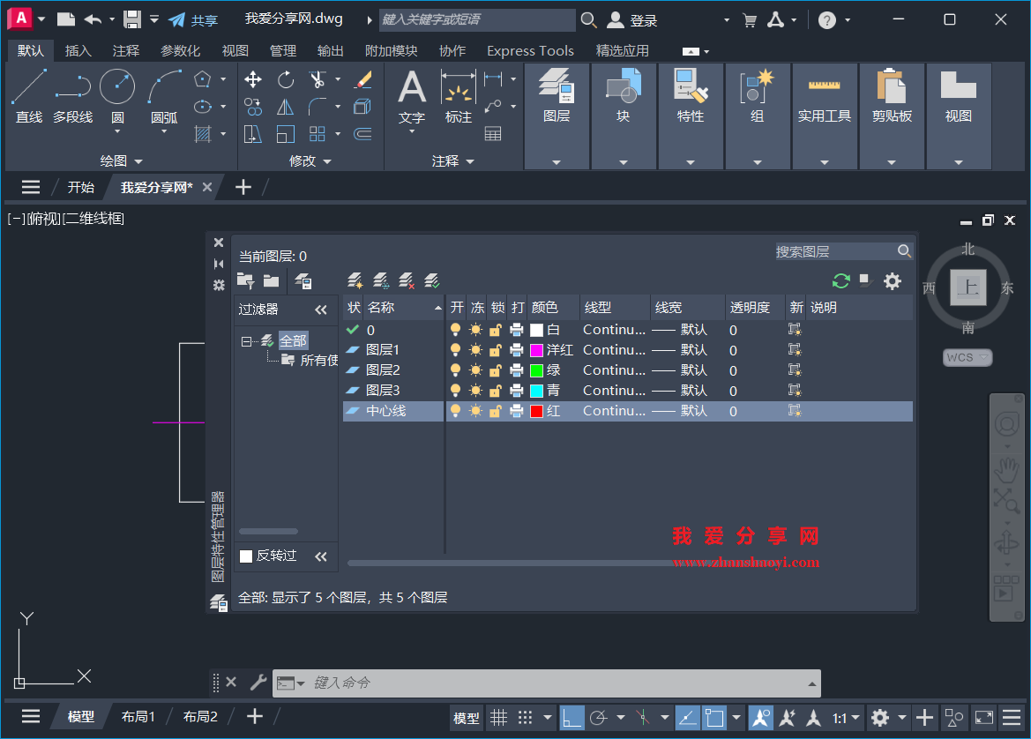The width and height of the screenshot is (1031, 739).
Task: Click the Delete Layer icon
Action: click(407, 281)
